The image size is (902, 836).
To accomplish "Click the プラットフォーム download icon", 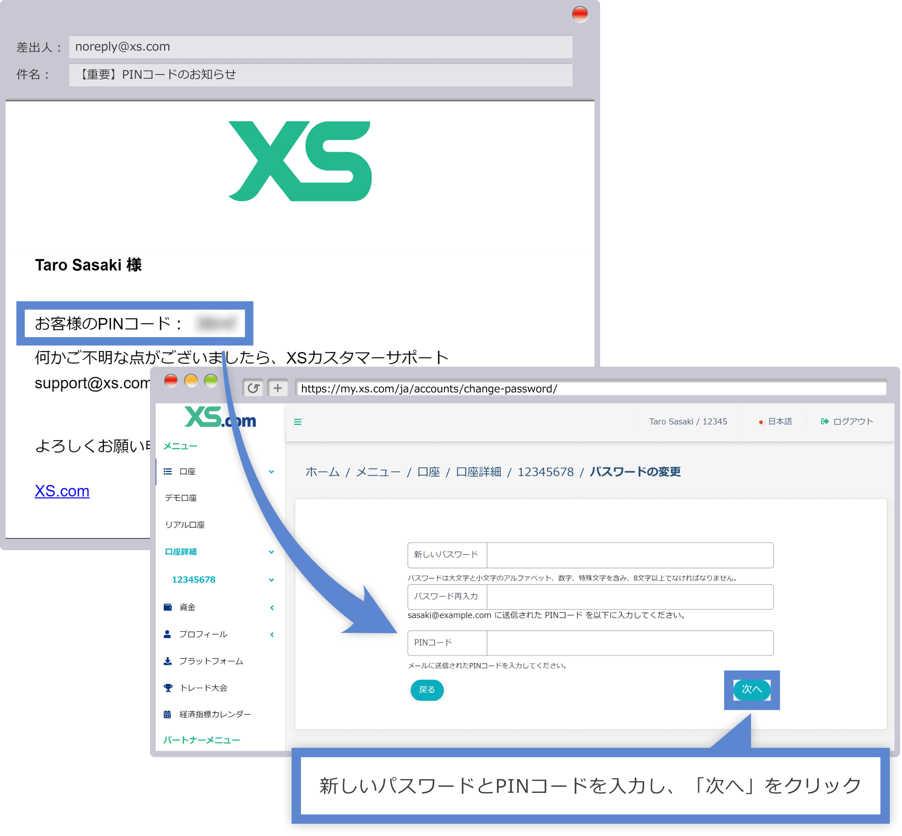I will [x=167, y=661].
